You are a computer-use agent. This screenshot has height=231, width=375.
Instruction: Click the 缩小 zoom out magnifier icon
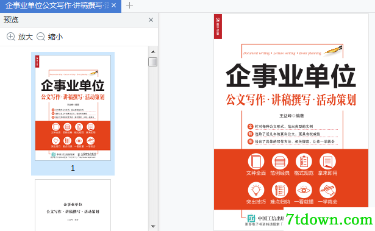pyautogui.click(x=41, y=37)
